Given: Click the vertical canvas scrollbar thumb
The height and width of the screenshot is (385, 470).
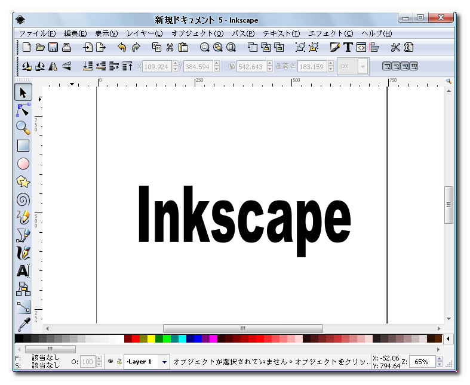Looking at the screenshot, I should coord(449,205).
